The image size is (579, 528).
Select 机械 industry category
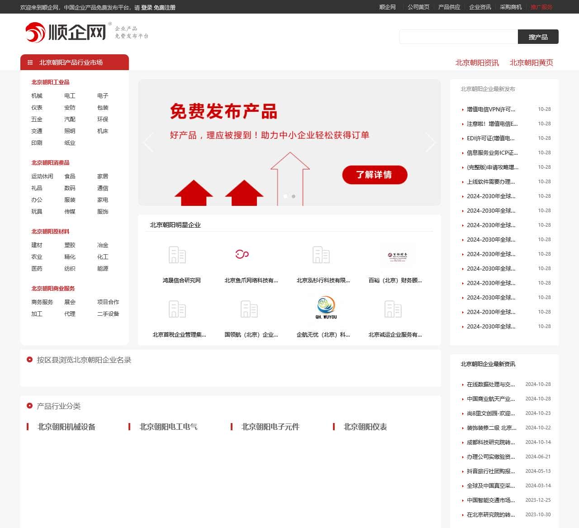pos(37,96)
